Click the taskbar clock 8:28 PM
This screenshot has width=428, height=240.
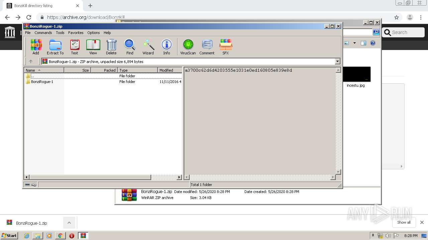tap(411, 236)
